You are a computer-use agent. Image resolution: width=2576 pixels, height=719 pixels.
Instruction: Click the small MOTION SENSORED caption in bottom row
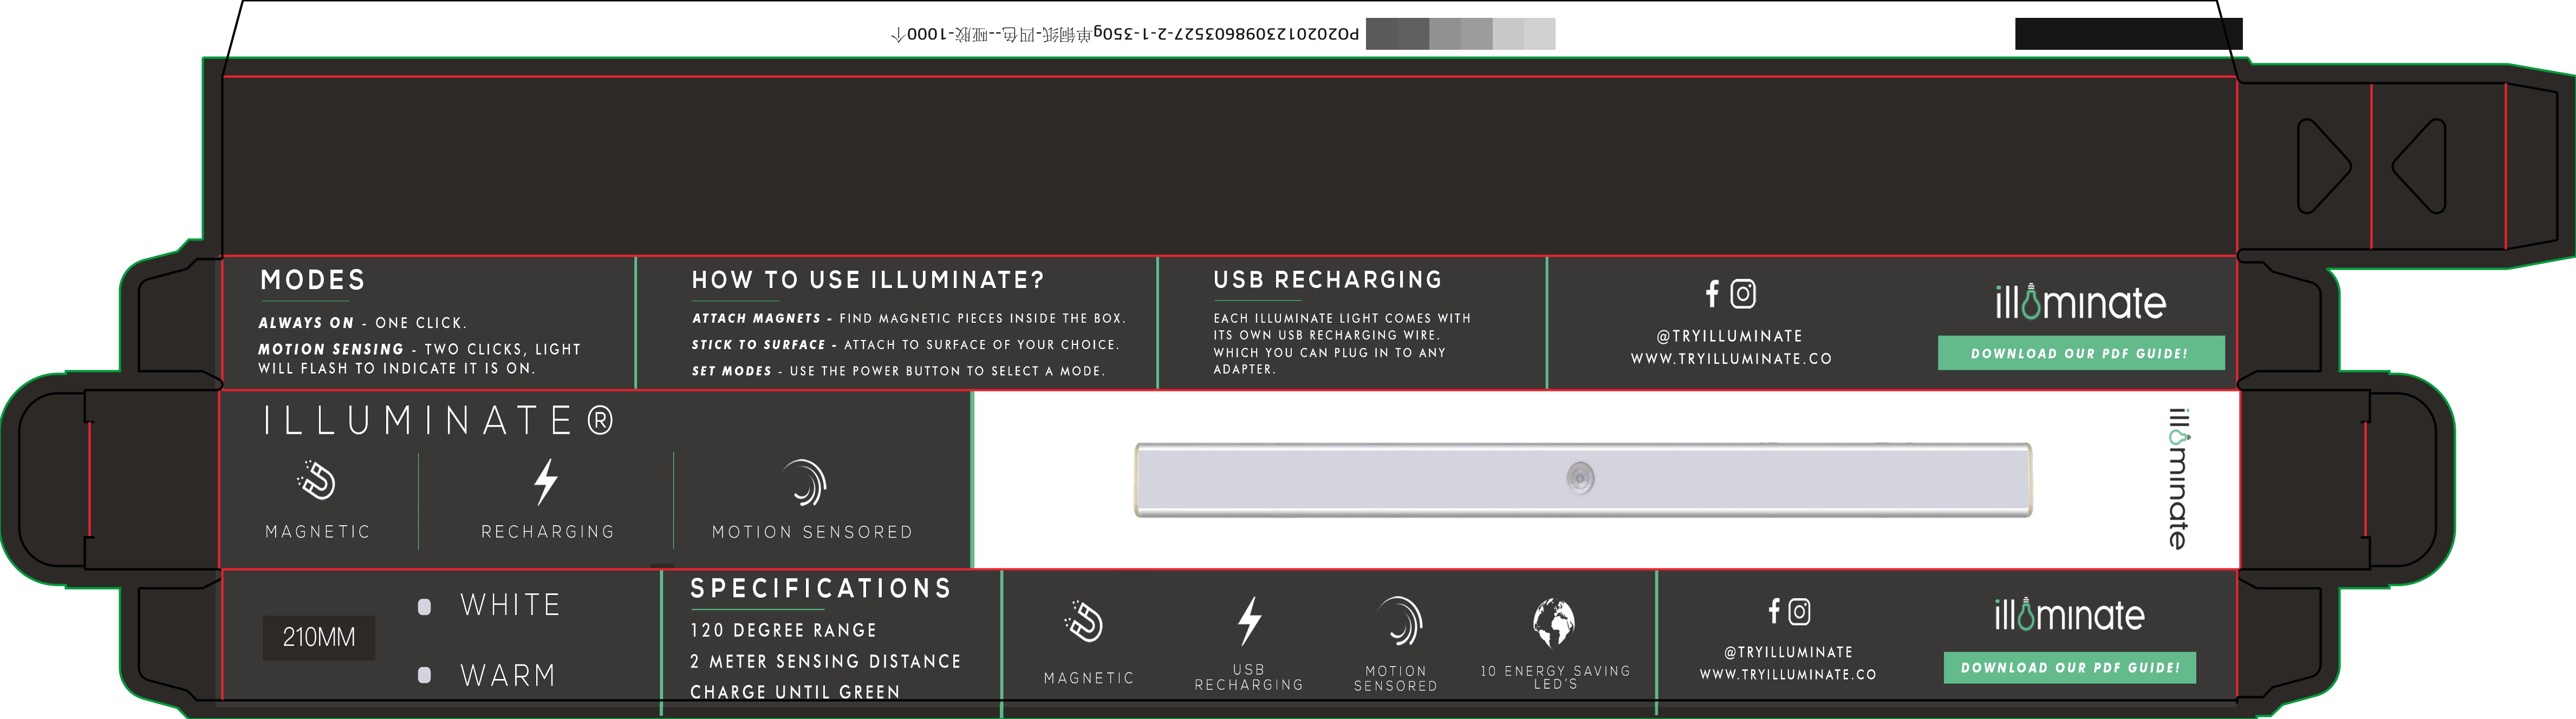click(1395, 678)
